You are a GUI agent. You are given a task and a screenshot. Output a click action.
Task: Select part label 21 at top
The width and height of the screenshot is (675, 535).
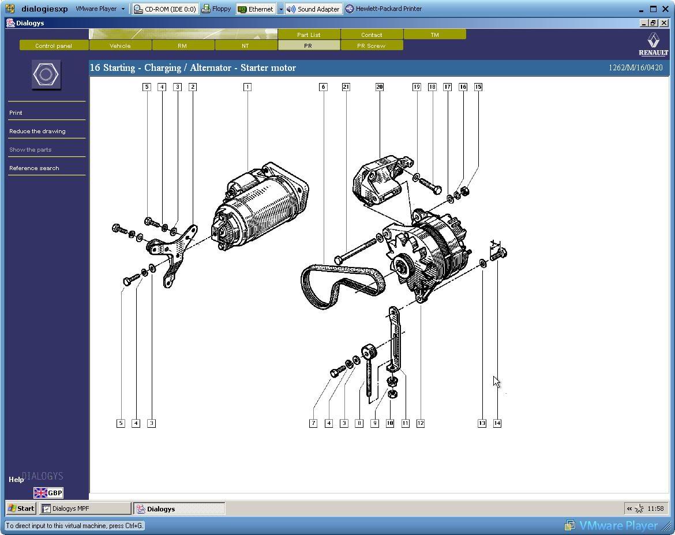pyautogui.click(x=346, y=87)
